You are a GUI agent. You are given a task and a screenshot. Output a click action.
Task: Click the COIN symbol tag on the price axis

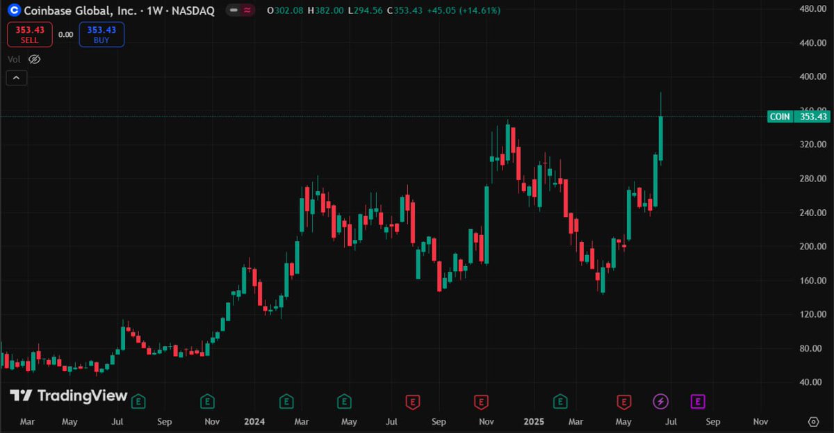780,117
